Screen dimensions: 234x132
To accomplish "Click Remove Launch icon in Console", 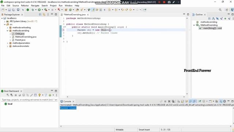I will click(169, 101).
